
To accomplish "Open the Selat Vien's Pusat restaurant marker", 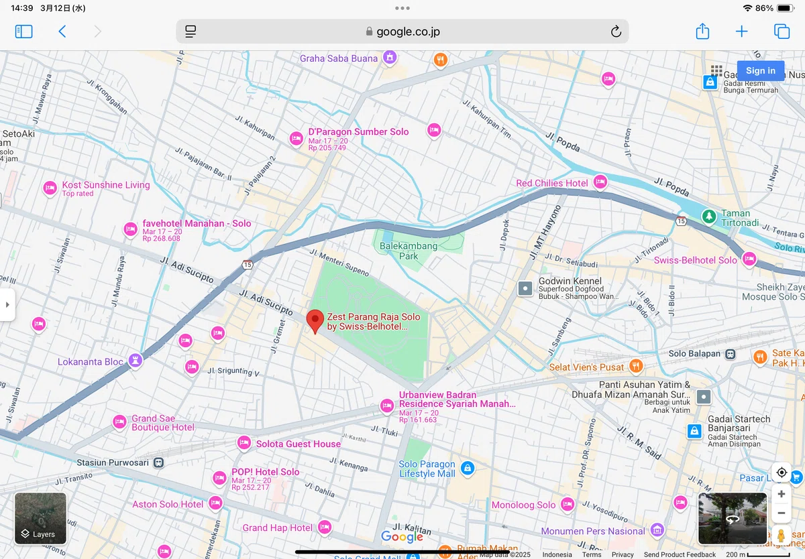I will click(x=636, y=366).
